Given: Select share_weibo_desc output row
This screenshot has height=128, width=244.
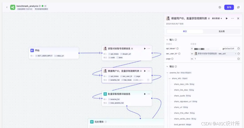Looking at the screenshot, I should click(185, 119).
